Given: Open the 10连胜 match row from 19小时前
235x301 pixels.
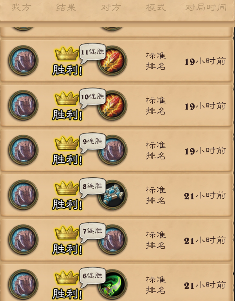Looking at the screenshot, I should (x=116, y=105).
